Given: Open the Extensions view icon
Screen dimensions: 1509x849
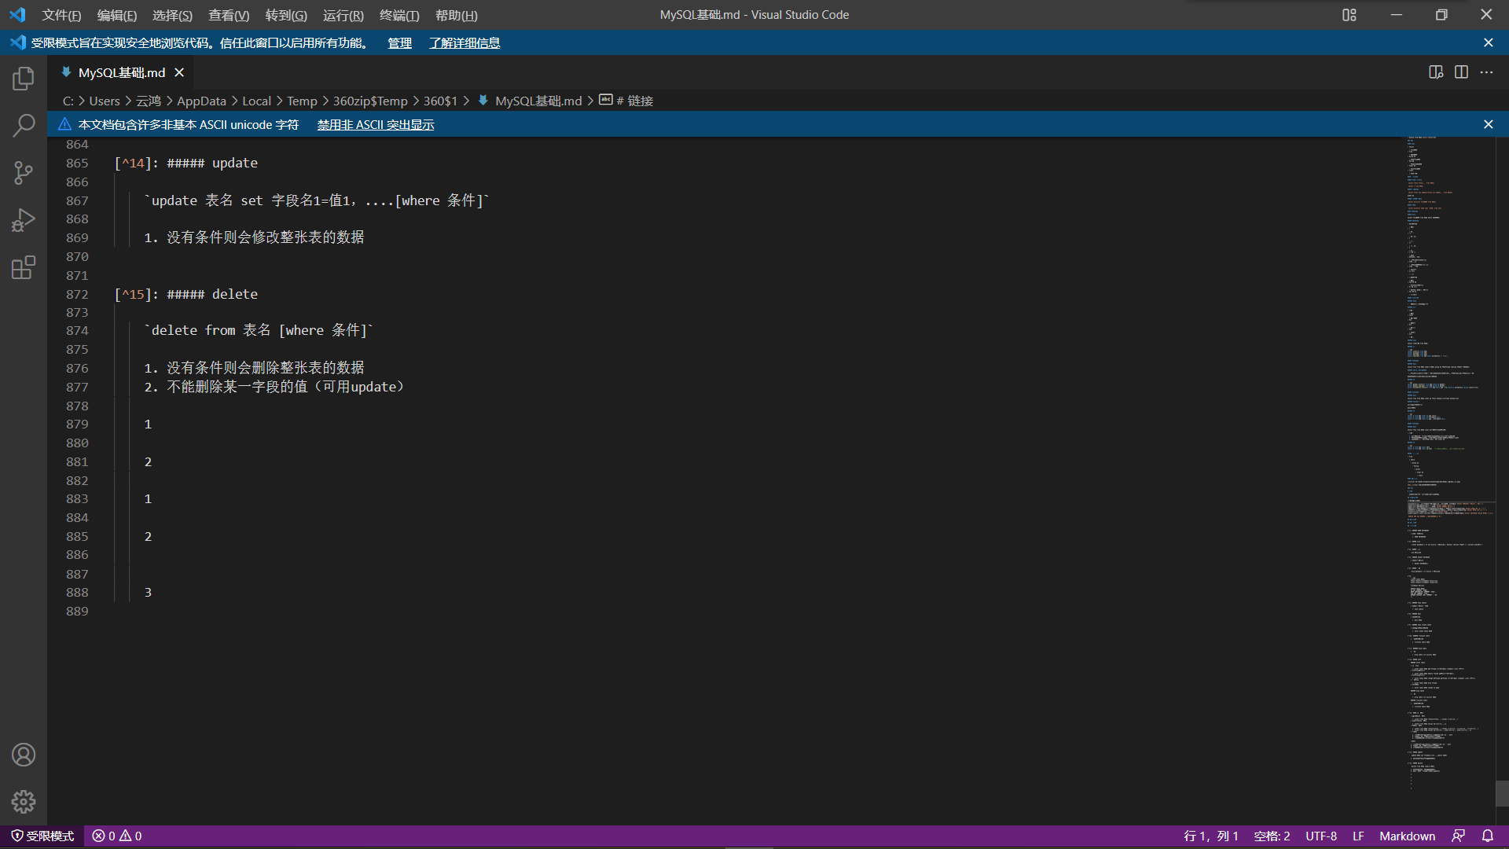Looking at the screenshot, I should click(x=24, y=267).
